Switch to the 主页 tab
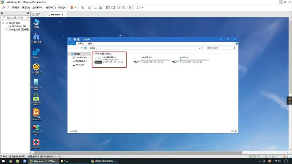This screenshot has height=164, width=292. pos(38,15)
